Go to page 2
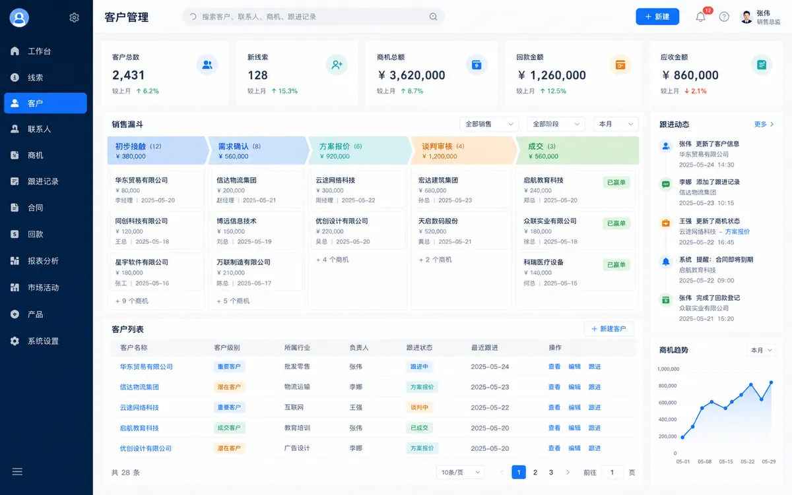792x495 pixels. pos(535,472)
